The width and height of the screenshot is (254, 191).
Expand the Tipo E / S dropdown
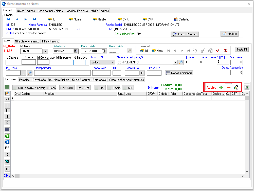[x=113, y=62]
